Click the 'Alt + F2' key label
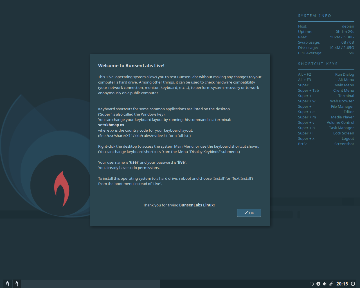 click(305, 75)
